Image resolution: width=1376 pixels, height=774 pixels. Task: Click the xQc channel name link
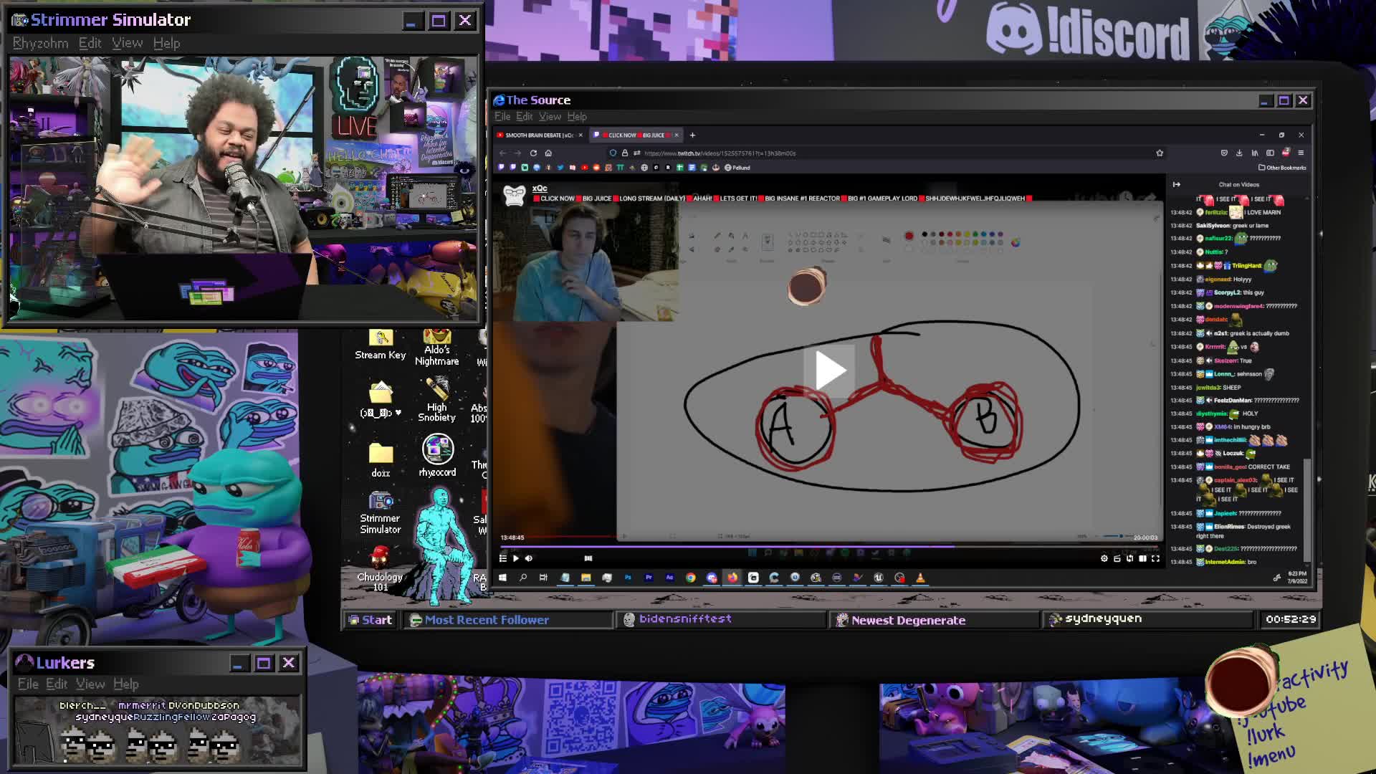click(540, 188)
